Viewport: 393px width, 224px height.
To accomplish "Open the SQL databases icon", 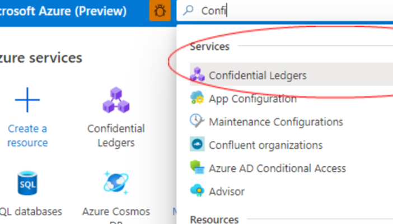I will pyautogui.click(x=27, y=183).
